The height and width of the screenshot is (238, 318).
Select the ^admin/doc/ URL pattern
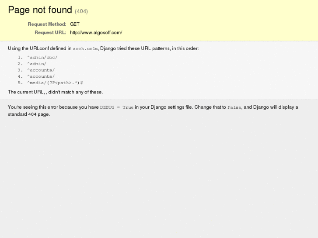pos(42,57)
